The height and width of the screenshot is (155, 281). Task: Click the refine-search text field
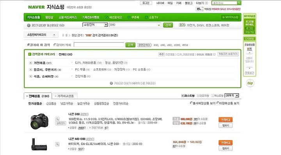[99, 45]
